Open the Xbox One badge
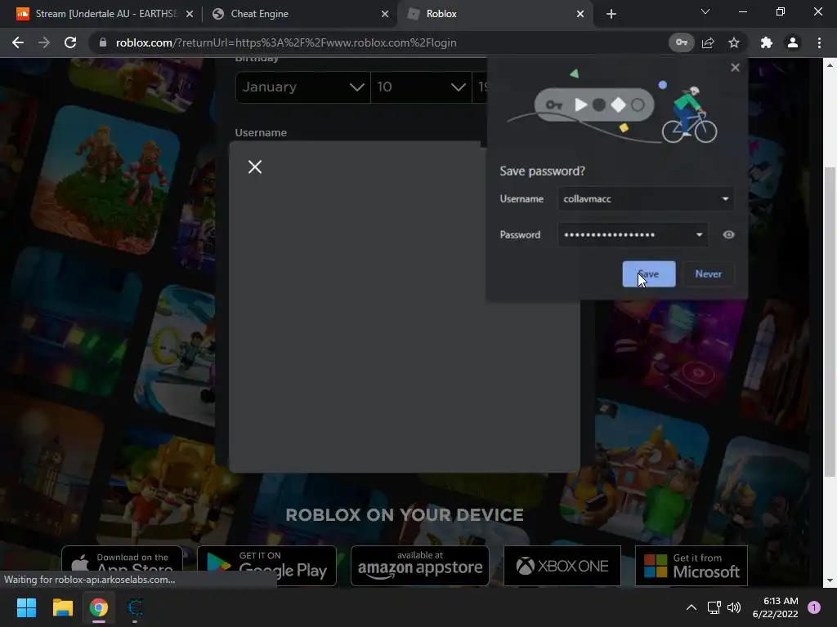This screenshot has height=627, width=837. [562, 566]
